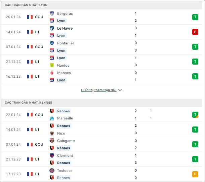The image size is (205, 182).
Task: Select the Le Havre team name
Action: pos(65,28)
